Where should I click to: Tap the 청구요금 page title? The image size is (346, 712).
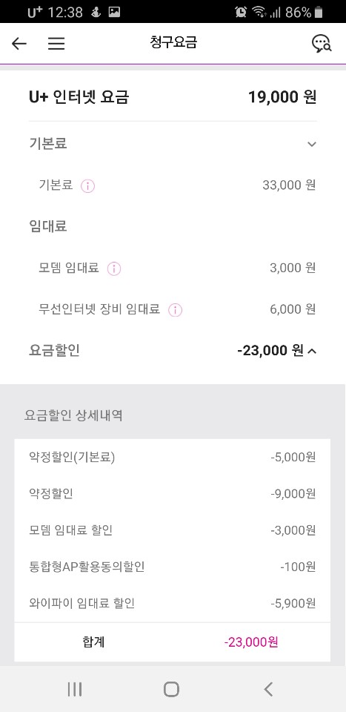point(173,43)
